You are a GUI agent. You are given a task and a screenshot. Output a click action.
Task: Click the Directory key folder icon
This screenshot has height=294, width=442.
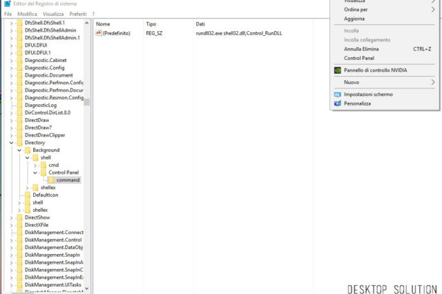(20, 142)
